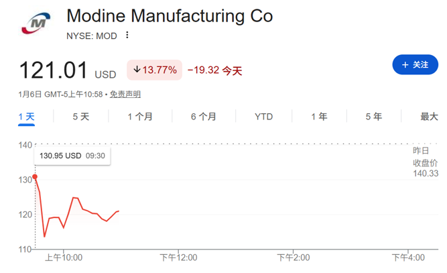View the 1 年 chart range

coord(319,117)
